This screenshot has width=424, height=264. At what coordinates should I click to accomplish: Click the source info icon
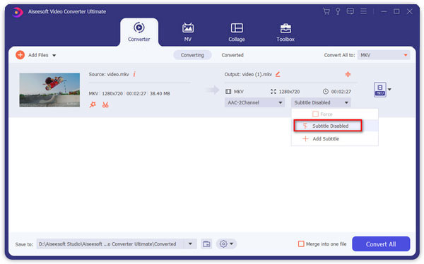[x=134, y=74]
